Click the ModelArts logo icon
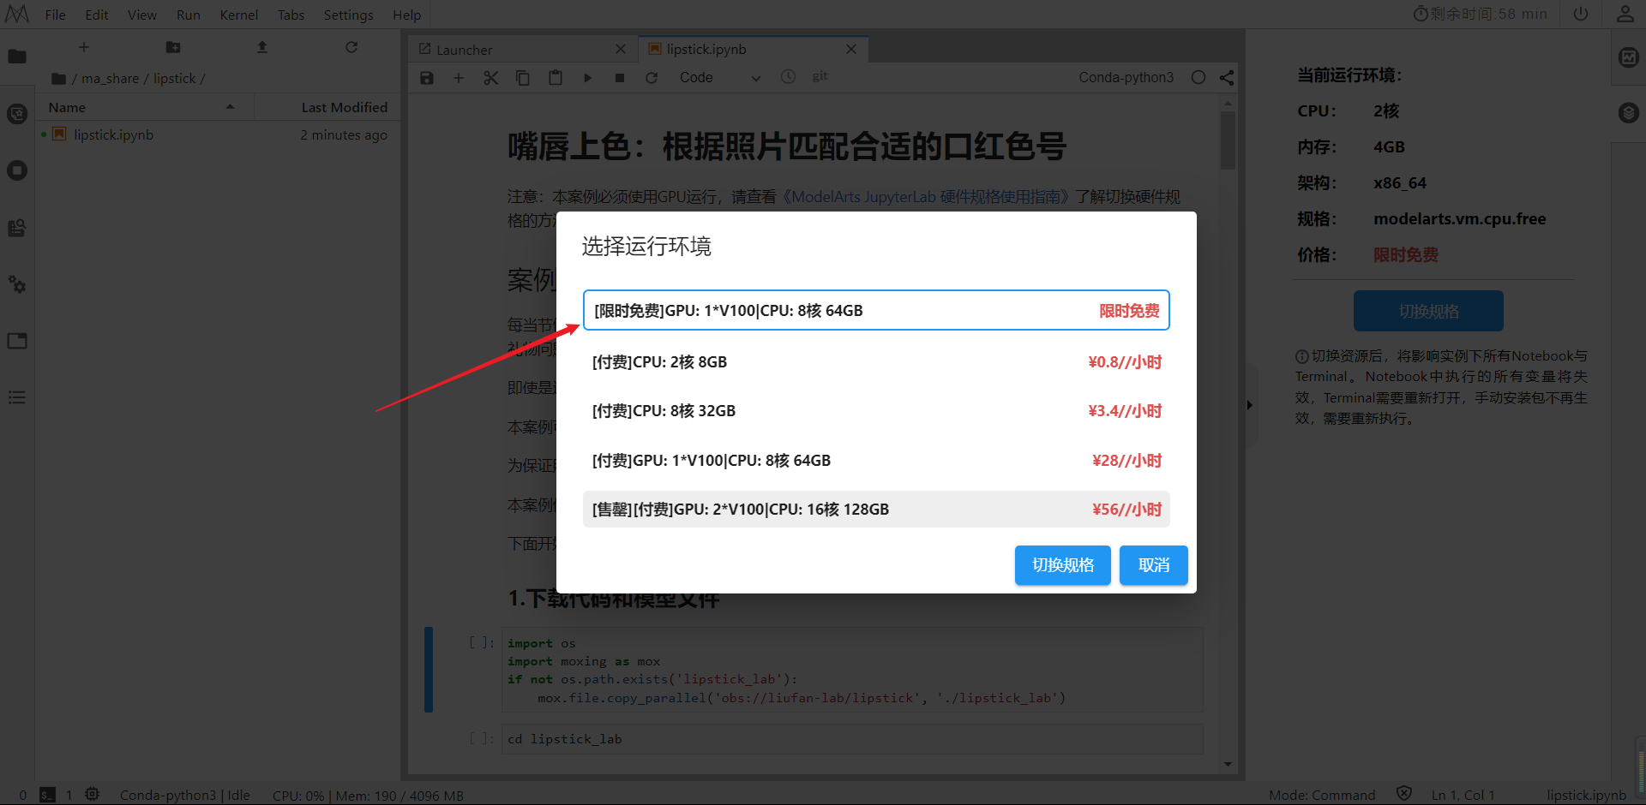This screenshot has width=1646, height=805. (x=17, y=15)
